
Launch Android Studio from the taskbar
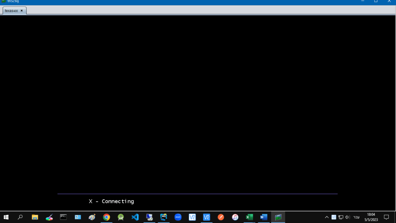(x=121, y=217)
